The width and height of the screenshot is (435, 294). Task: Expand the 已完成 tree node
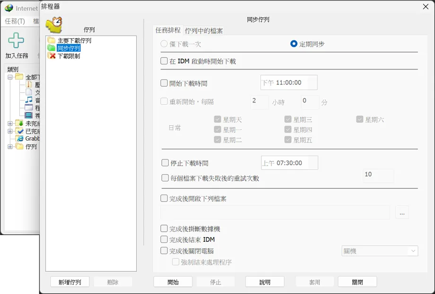[10, 131]
